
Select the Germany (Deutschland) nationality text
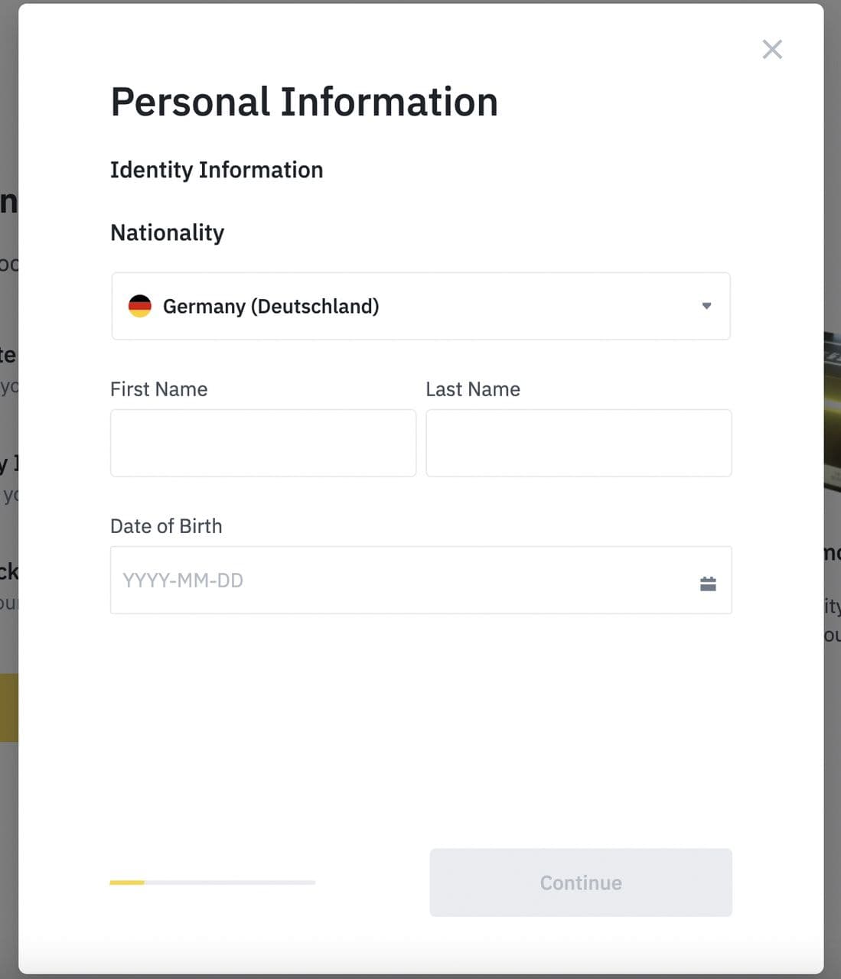(x=271, y=306)
